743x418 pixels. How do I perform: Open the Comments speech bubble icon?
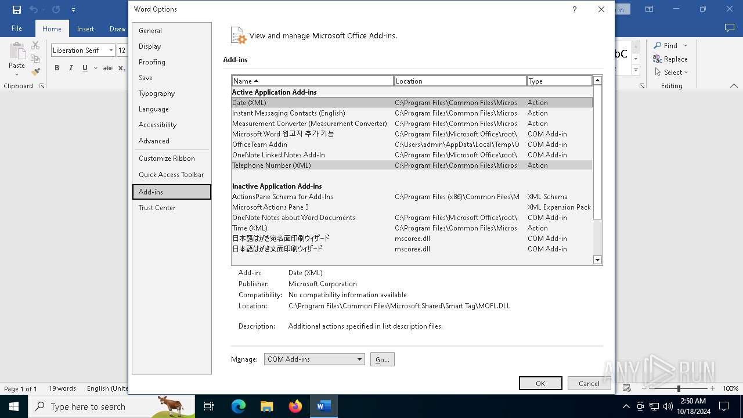[x=730, y=28]
